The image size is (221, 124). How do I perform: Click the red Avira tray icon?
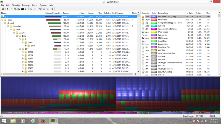coord(194,121)
